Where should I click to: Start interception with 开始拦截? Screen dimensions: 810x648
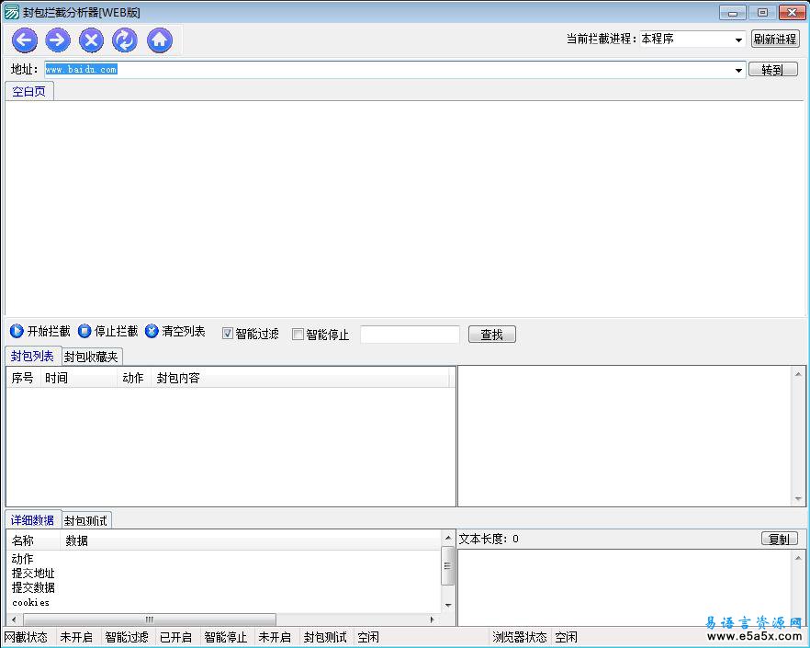tap(39, 331)
